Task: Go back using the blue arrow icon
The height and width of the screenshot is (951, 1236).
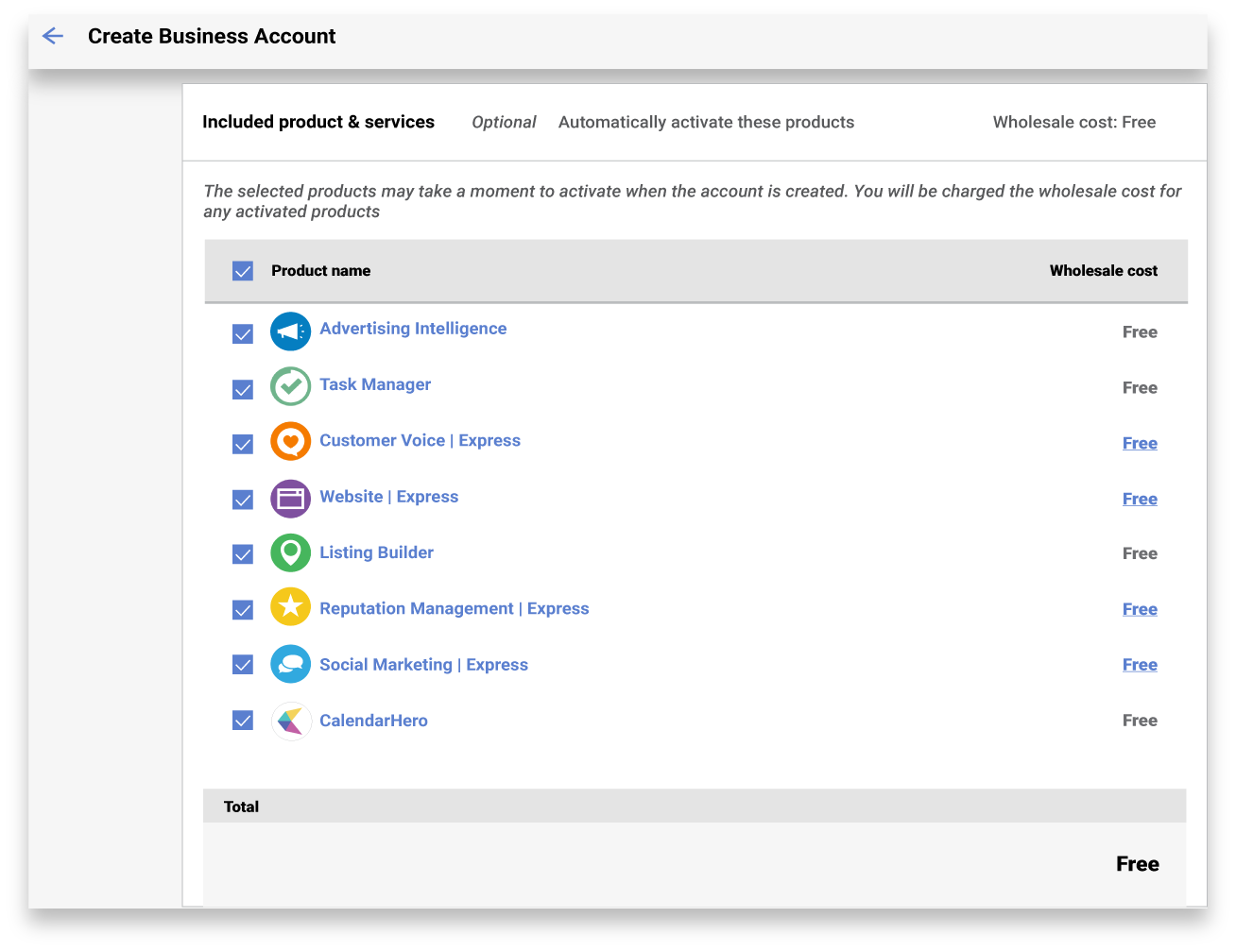Action: 53,36
